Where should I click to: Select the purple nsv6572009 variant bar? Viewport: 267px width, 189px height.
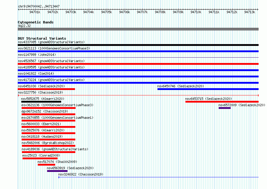click(x=225, y=108)
